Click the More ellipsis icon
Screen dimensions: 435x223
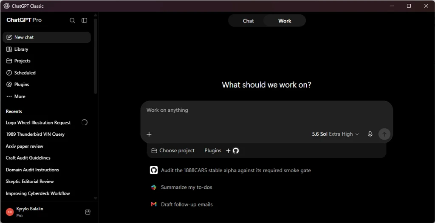(x=9, y=96)
